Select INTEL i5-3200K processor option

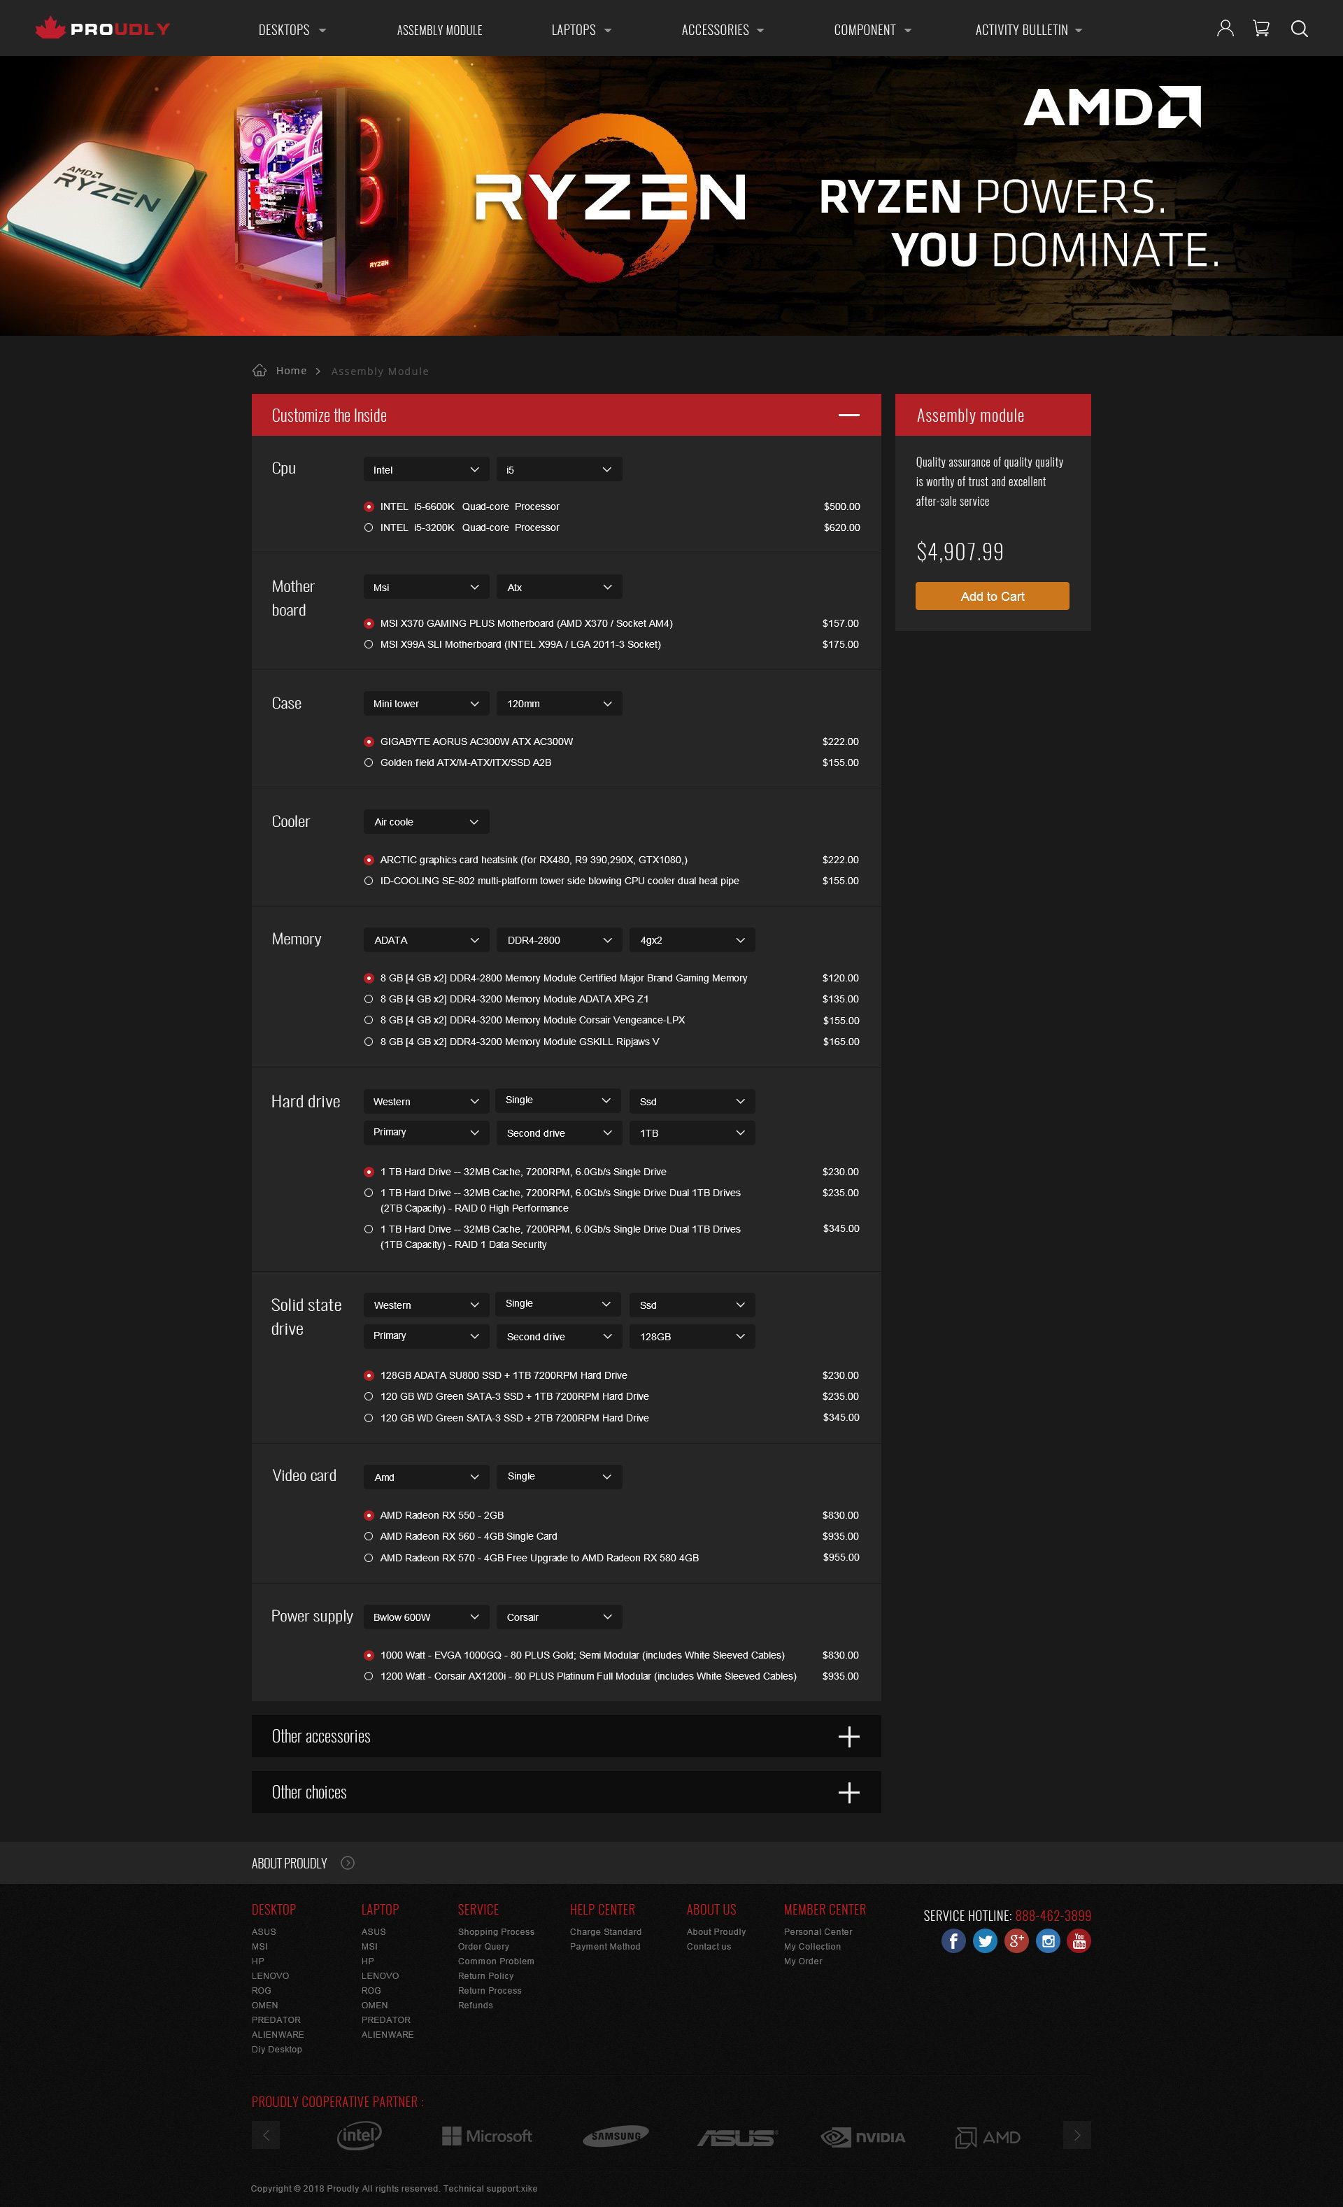(x=368, y=527)
